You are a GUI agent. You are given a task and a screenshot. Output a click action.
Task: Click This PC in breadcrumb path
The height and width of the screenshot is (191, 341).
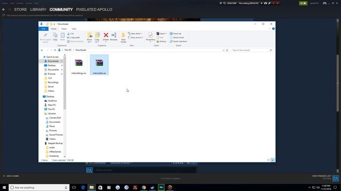coord(68,50)
